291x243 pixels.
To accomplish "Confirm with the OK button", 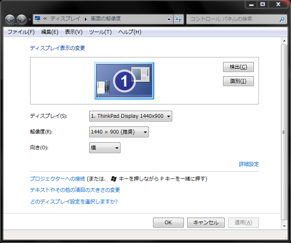I will tap(168, 223).
